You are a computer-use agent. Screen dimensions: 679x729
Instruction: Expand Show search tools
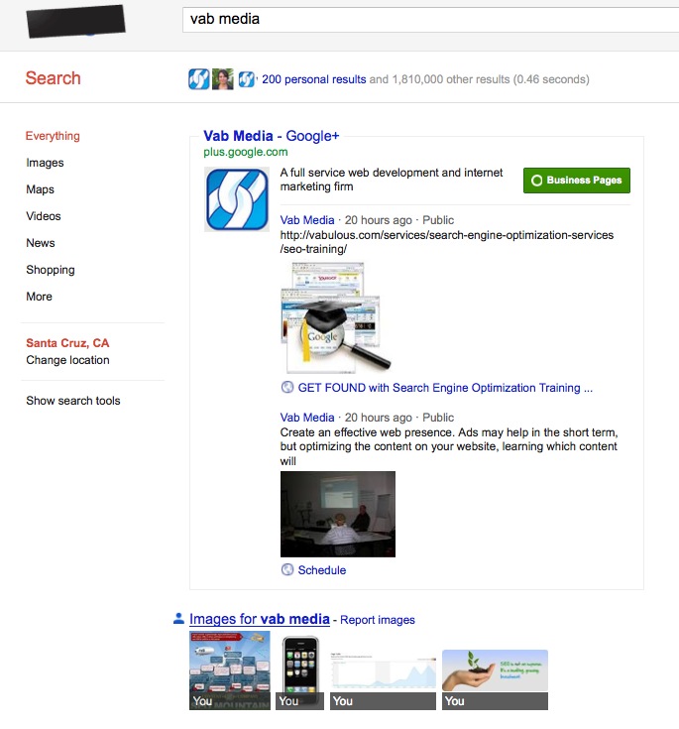[x=73, y=401]
